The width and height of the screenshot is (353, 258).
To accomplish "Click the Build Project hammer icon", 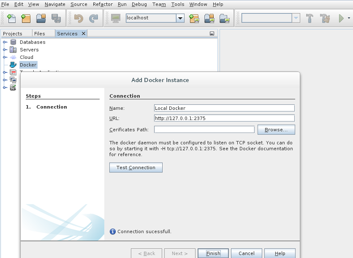I will (x=309, y=18).
